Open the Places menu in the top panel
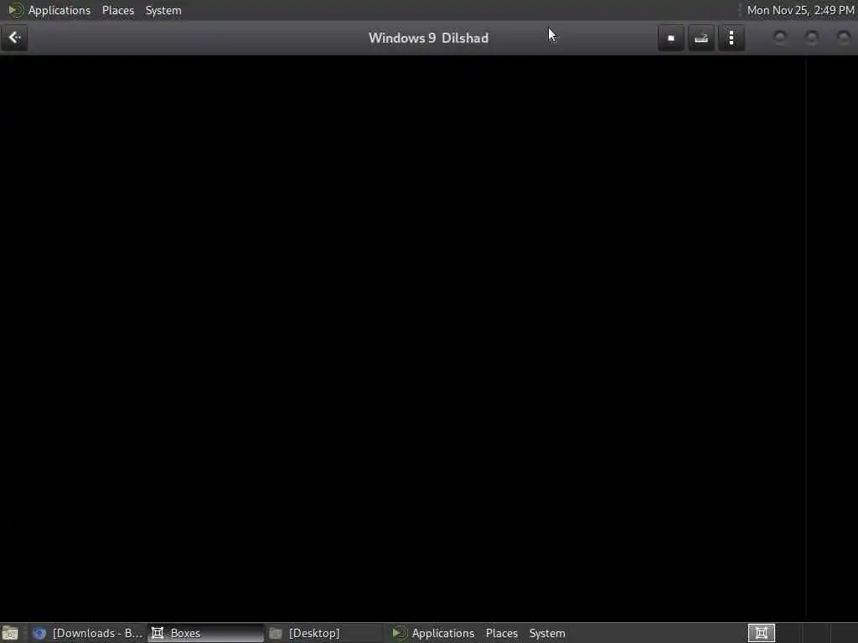This screenshot has width=858, height=643. (x=117, y=10)
